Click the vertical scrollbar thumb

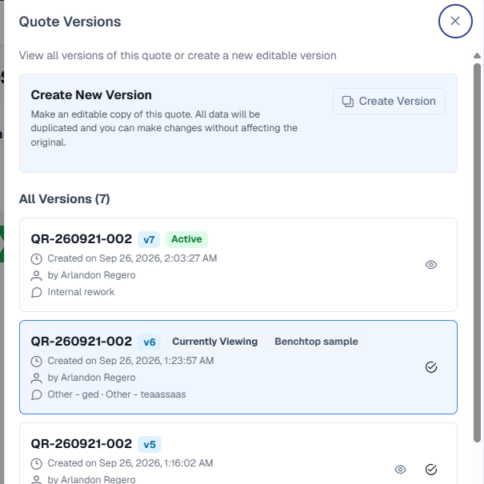[477, 253]
